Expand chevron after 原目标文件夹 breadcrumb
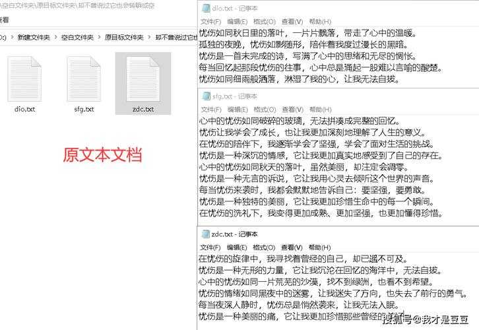 click(149, 37)
